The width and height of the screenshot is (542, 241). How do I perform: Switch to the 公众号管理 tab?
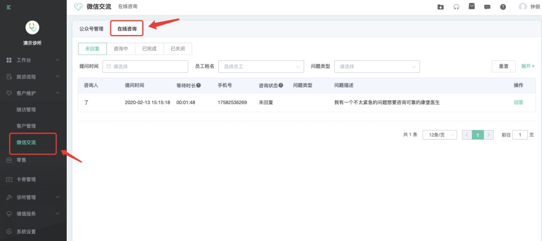[91, 29]
